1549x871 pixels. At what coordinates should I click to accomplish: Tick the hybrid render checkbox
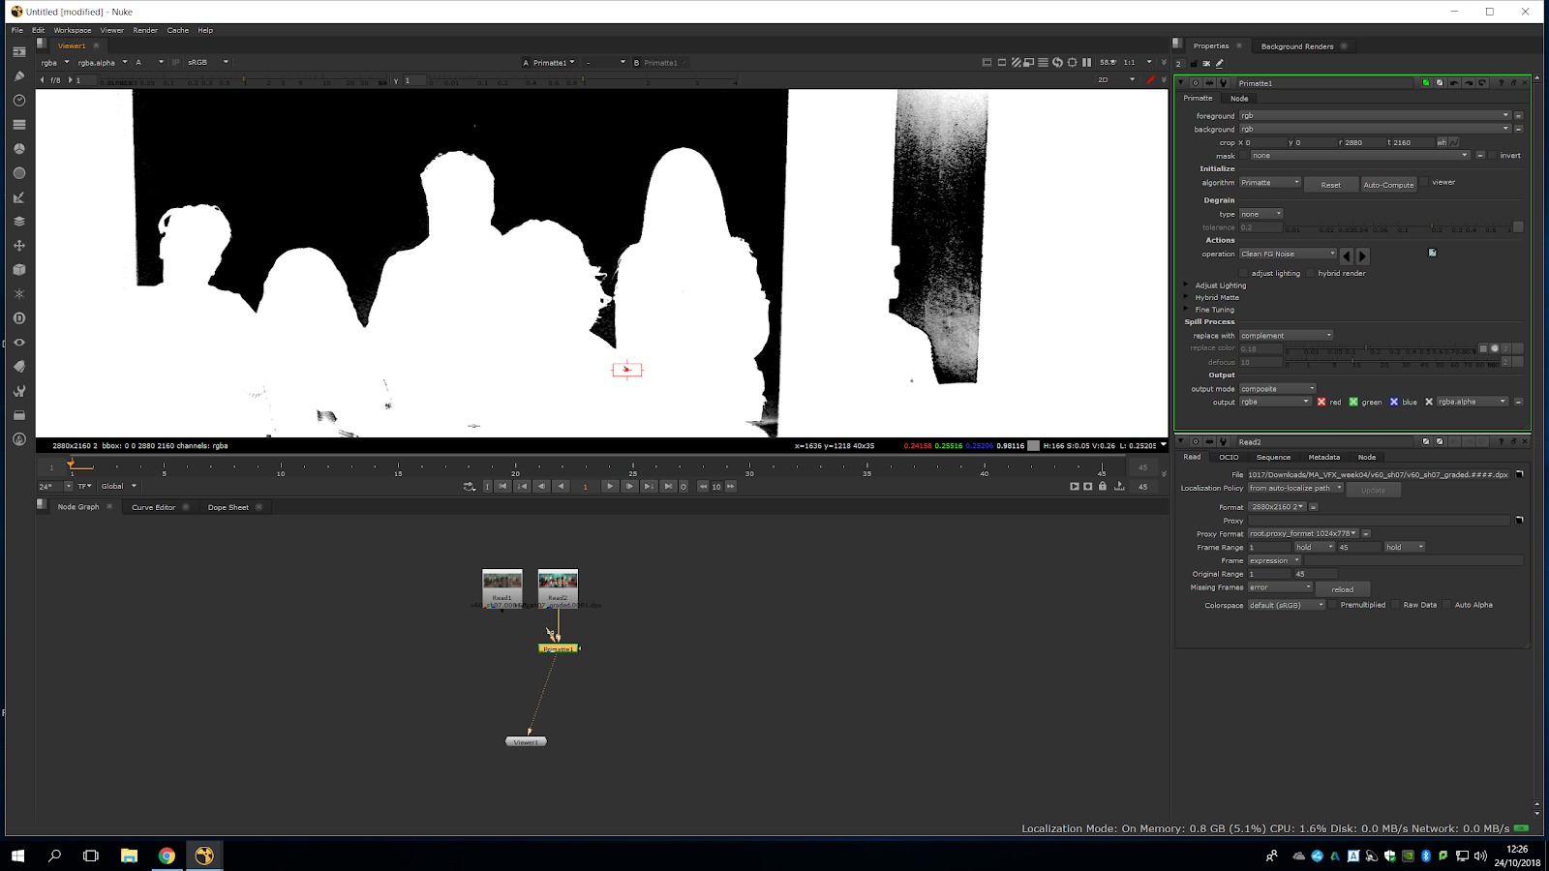pyautogui.click(x=1311, y=274)
